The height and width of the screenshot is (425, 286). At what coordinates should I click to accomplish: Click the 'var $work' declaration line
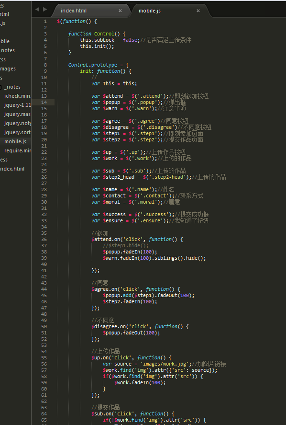[x=142, y=159]
